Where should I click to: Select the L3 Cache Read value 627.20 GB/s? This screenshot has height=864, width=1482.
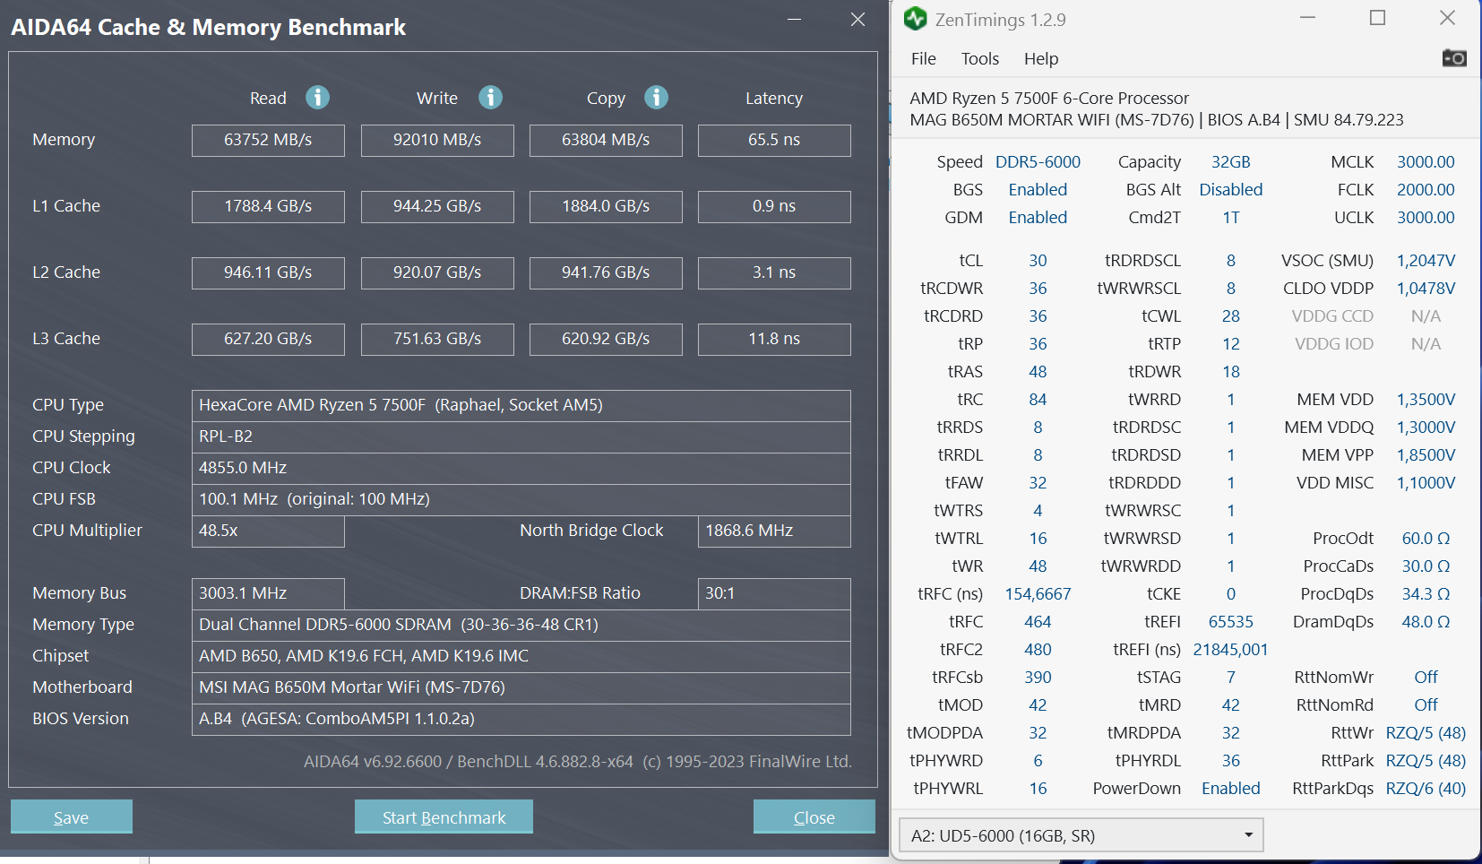point(268,340)
